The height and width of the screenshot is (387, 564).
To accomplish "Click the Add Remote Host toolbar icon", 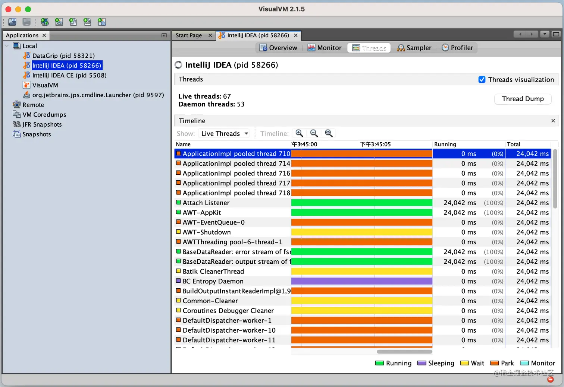I will coord(45,22).
